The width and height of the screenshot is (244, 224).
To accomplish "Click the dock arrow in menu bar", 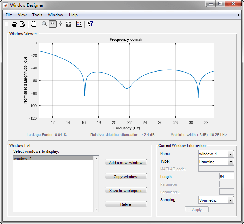I will [238, 15].
